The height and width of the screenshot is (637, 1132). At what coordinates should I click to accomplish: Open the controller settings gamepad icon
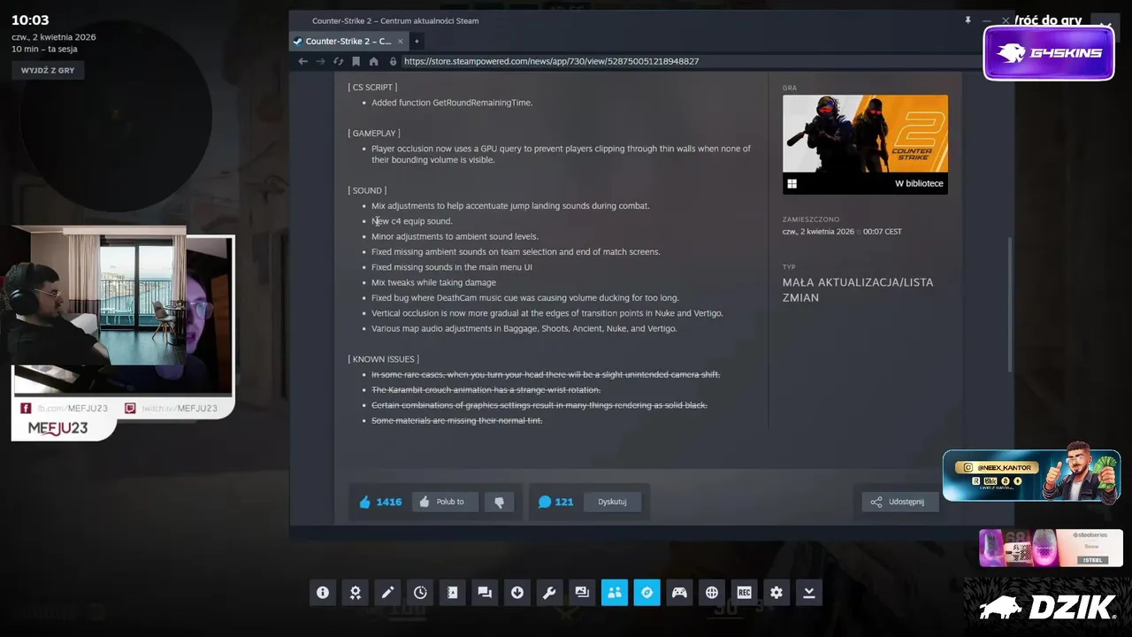[x=679, y=593]
